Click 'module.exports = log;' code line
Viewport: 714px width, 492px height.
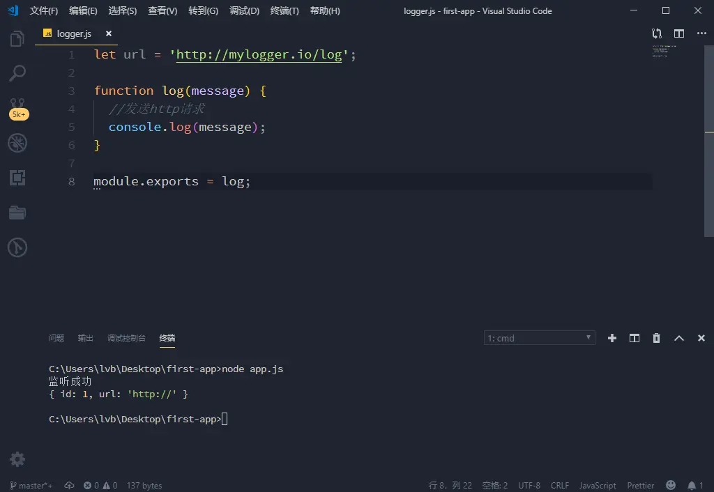[172, 182]
